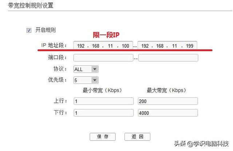Click the end port field in 端口段
This screenshot has height=151, width=233.
[x=168, y=58]
